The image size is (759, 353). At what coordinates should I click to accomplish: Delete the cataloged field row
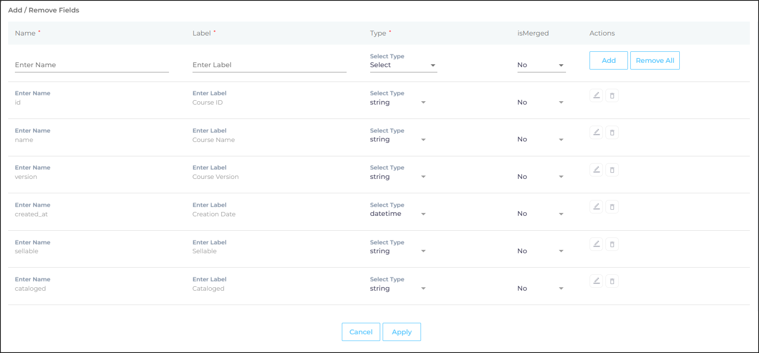coord(612,281)
